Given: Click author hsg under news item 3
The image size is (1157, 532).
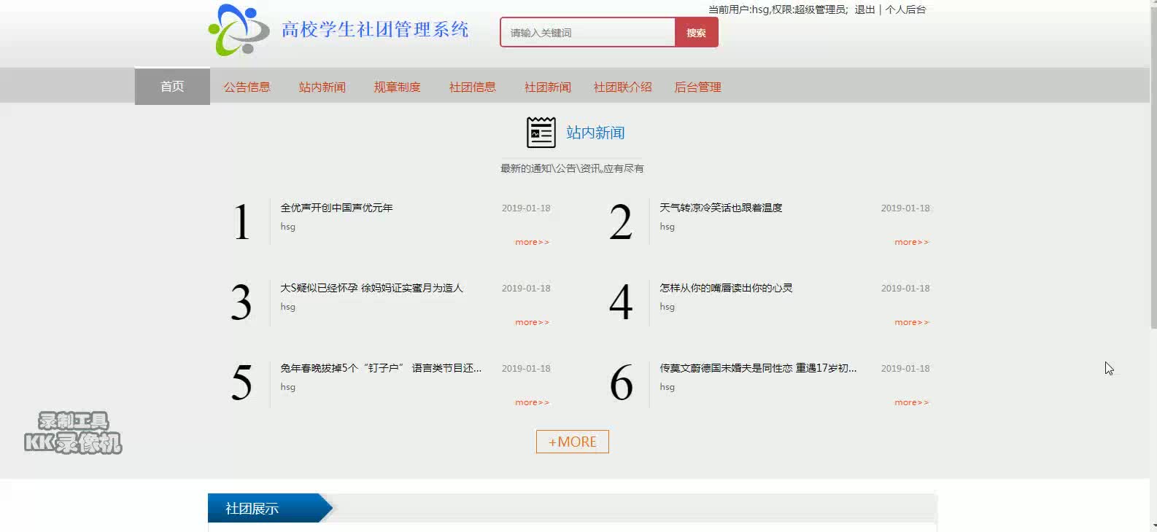Looking at the screenshot, I should coord(288,307).
